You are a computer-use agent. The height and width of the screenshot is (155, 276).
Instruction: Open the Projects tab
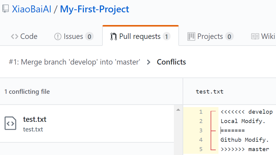pyautogui.click(x=210, y=36)
